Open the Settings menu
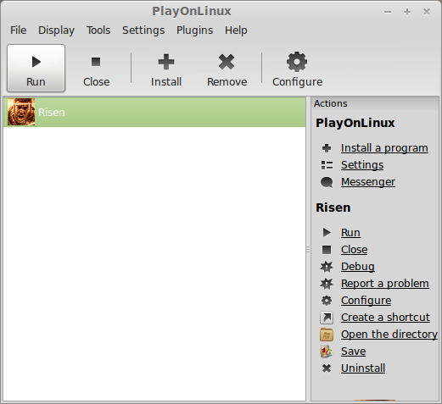The height and width of the screenshot is (404, 442). click(143, 30)
